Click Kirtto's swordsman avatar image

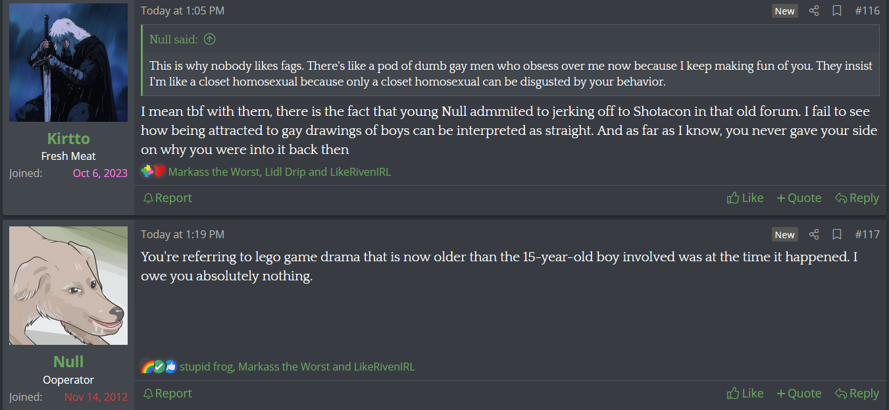tap(68, 63)
